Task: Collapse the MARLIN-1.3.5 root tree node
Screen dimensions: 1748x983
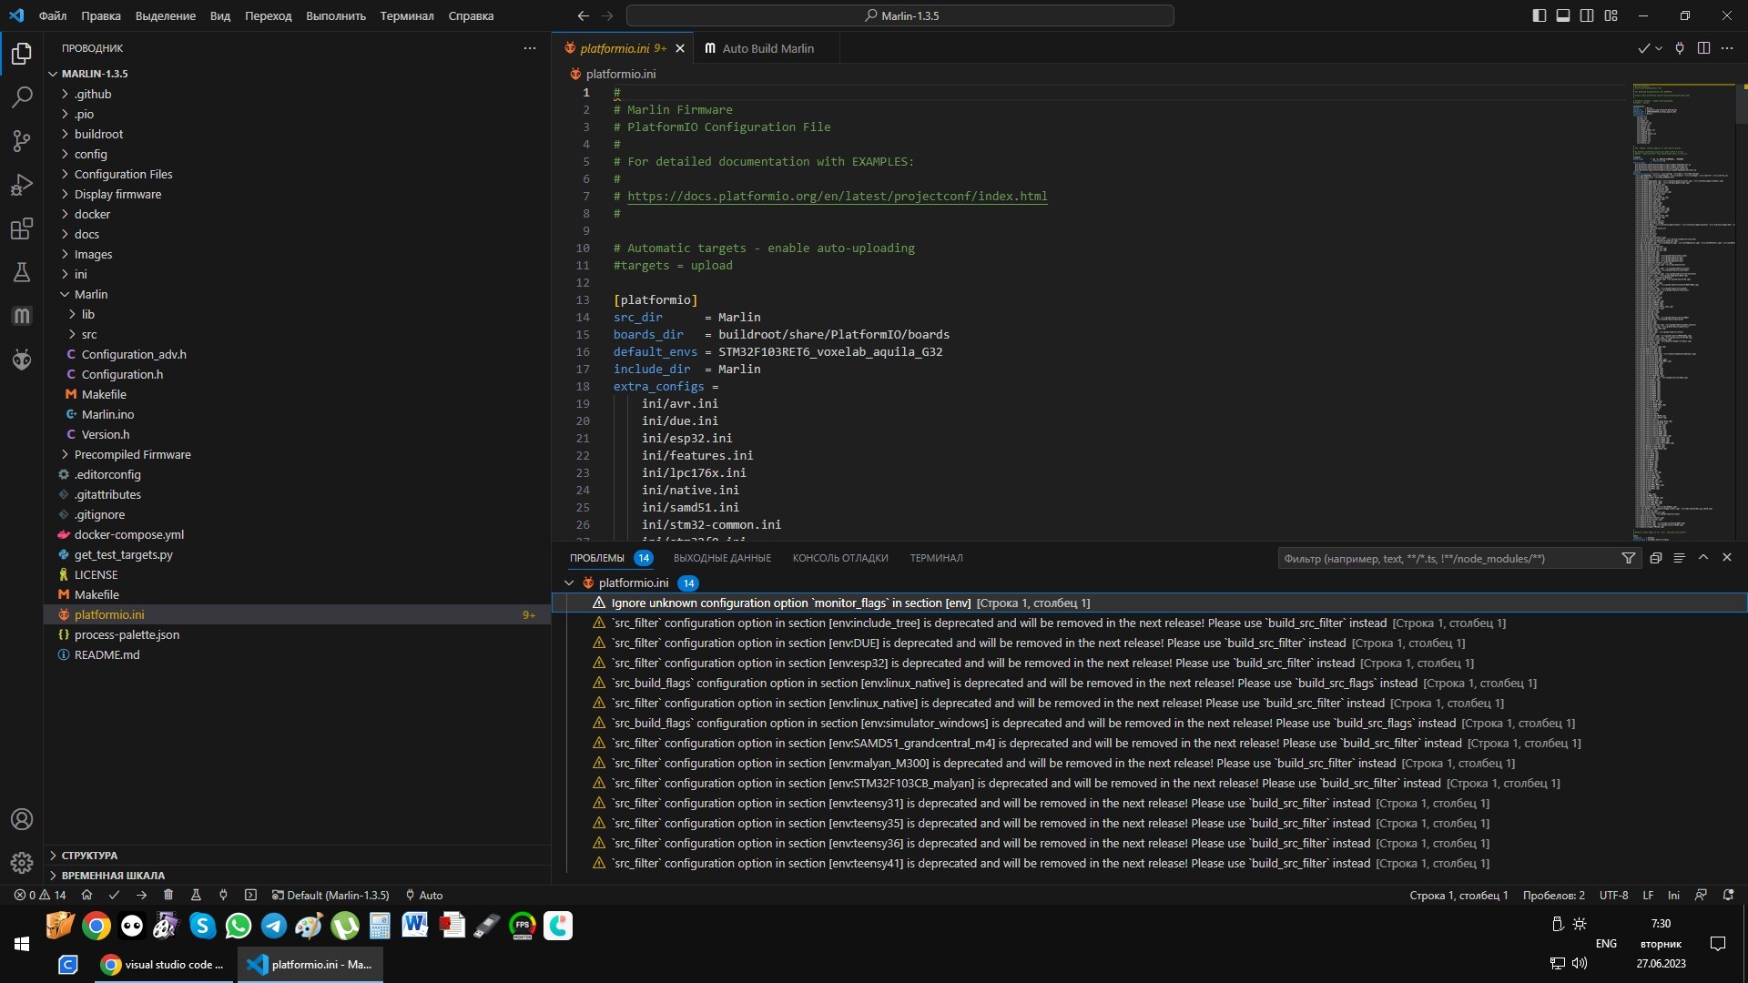Action: pyautogui.click(x=54, y=72)
